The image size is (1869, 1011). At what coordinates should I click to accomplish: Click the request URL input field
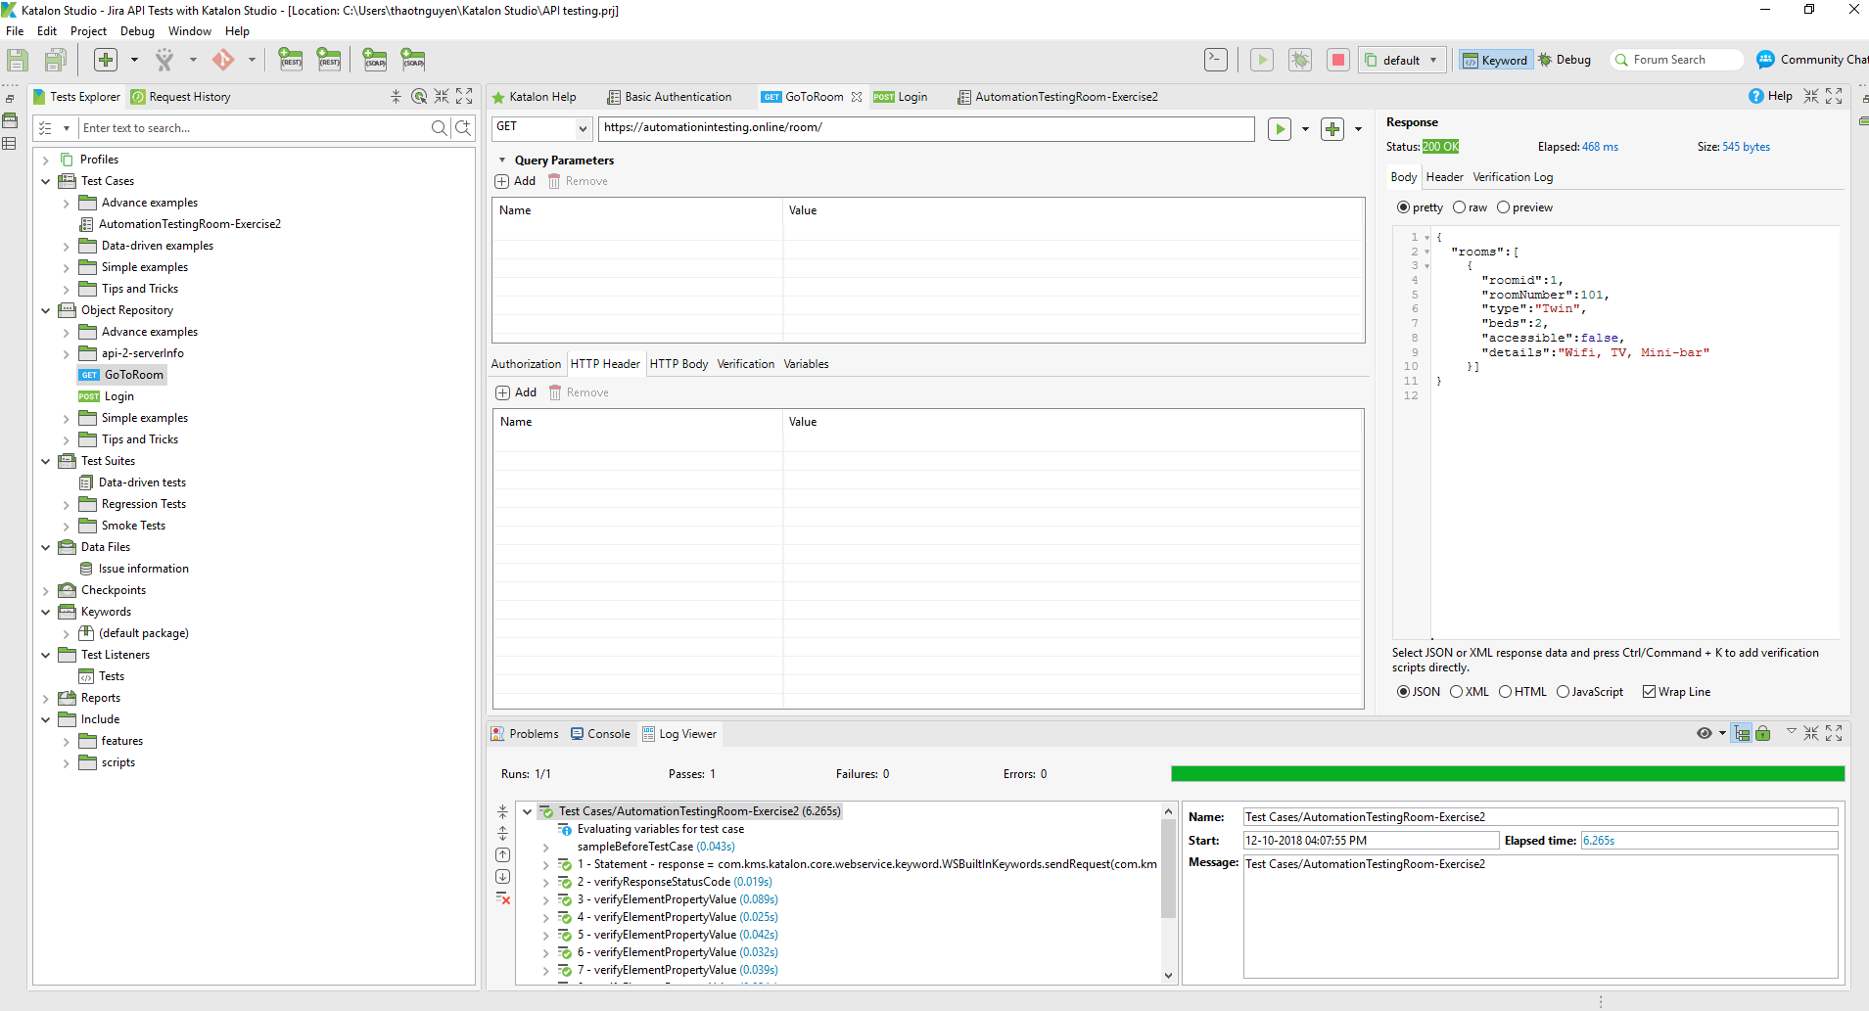click(x=925, y=128)
